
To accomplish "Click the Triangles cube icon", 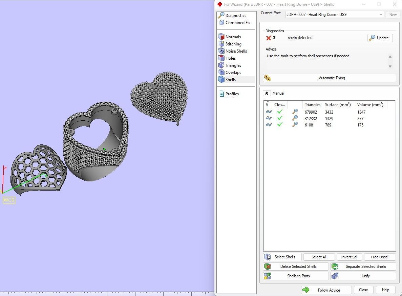I will pos(221,65).
